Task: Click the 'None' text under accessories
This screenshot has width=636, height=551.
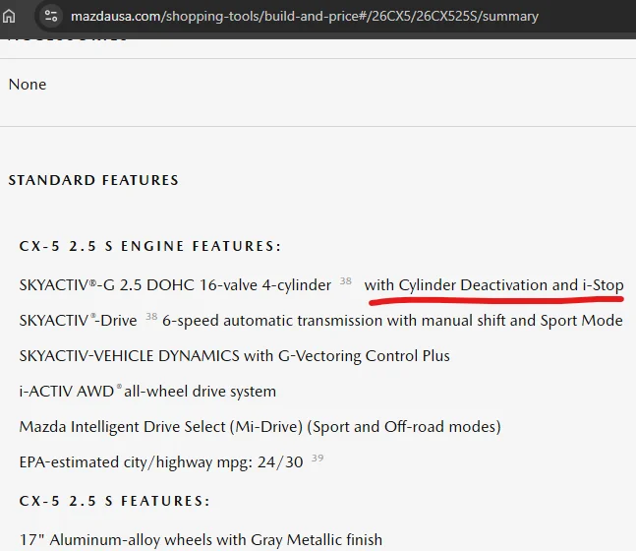Action: 28,85
